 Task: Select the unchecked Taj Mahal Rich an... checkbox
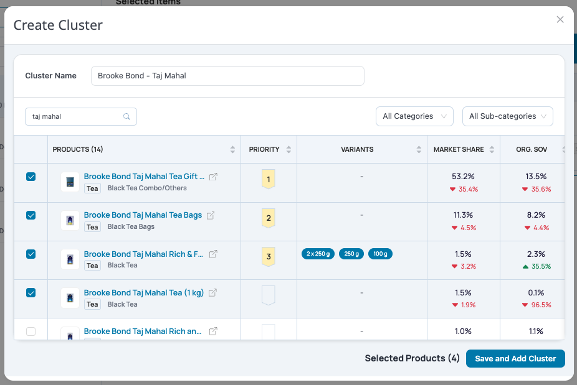pos(31,332)
